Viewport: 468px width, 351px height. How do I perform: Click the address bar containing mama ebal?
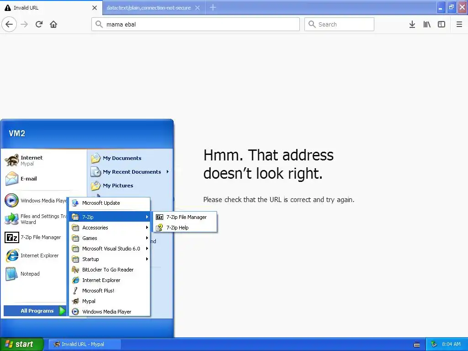(x=196, y=24)
